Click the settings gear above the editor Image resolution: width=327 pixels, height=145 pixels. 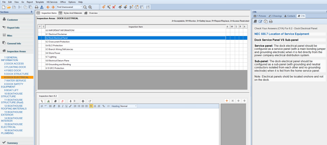(x=83, y=101)
